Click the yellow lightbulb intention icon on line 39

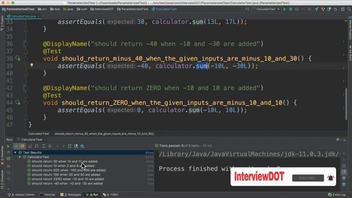32,65
